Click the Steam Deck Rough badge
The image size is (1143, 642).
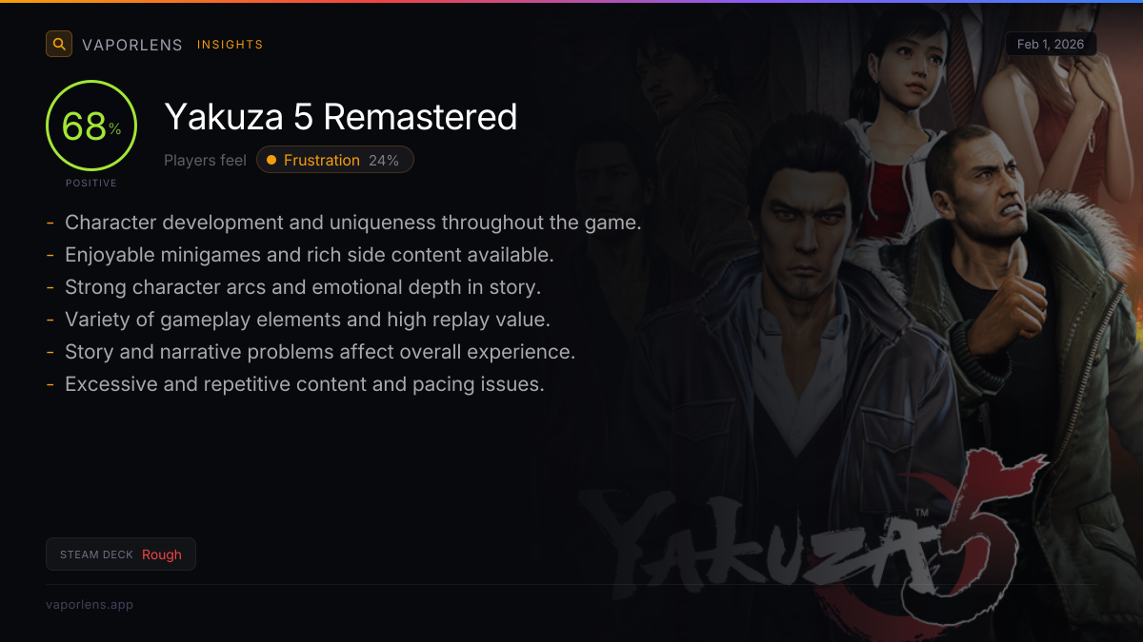pyautogui.click(x=121, y=554)
